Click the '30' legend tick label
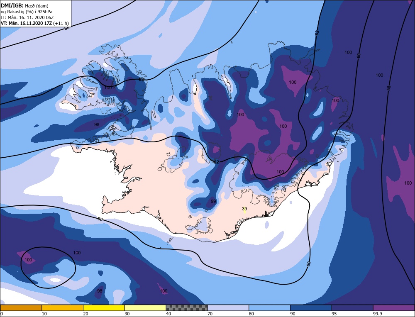This screenshot has height=317, width=415. pyautogui.click(x=127, y=314)
